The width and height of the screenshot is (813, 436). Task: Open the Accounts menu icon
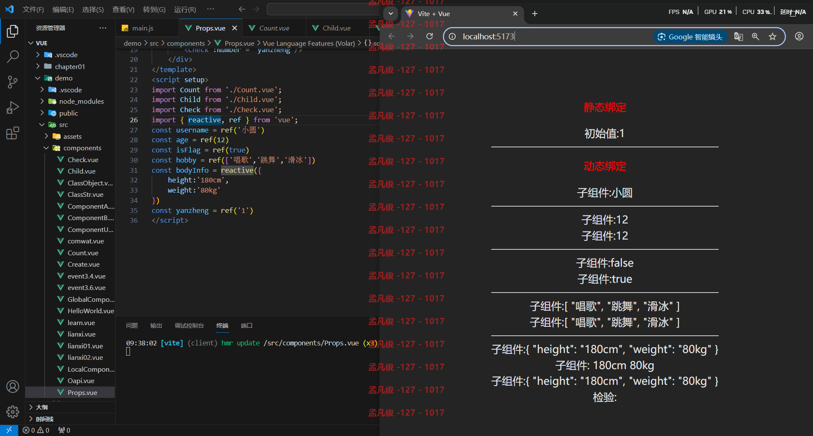tap(13, 386)
